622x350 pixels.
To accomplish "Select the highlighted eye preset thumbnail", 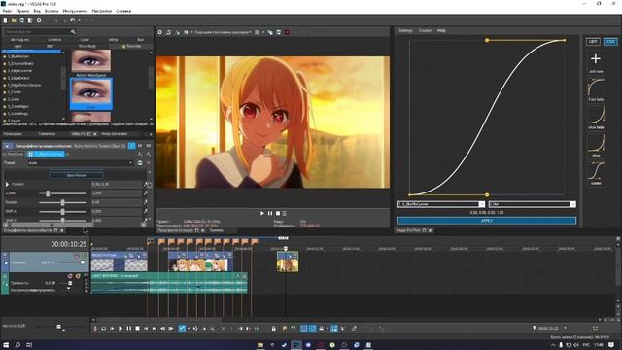I will (91, 93).
